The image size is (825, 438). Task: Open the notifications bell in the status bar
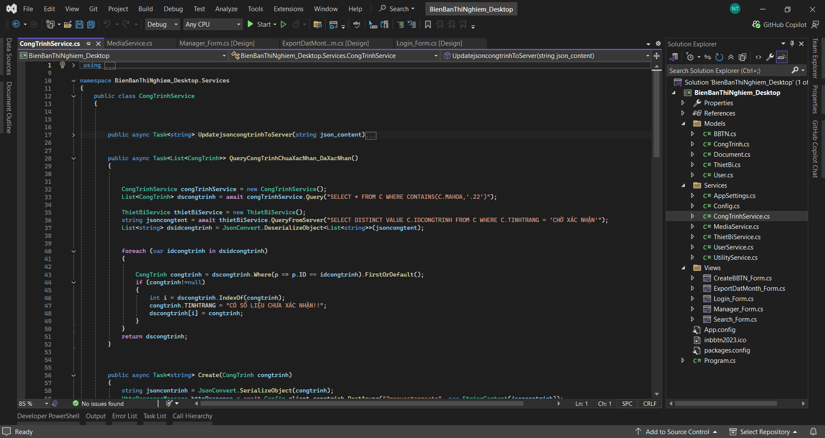[x=813, y=432]
